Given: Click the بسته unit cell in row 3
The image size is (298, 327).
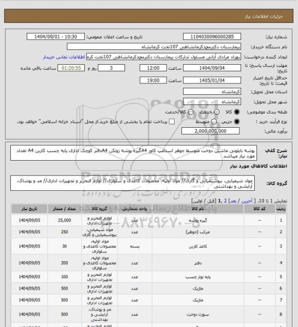Looking at the screenshot, I should pyautogui.click(x=135, y=246).
